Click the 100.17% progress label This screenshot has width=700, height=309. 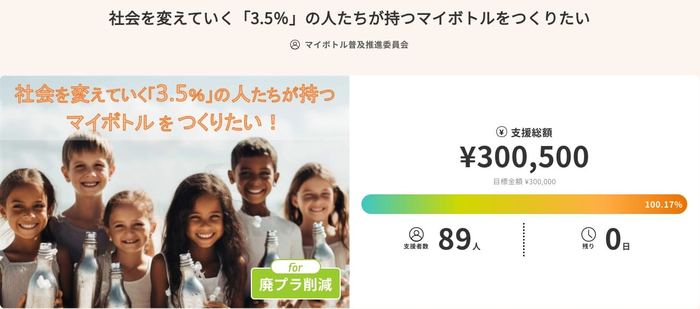coord(663,204)
